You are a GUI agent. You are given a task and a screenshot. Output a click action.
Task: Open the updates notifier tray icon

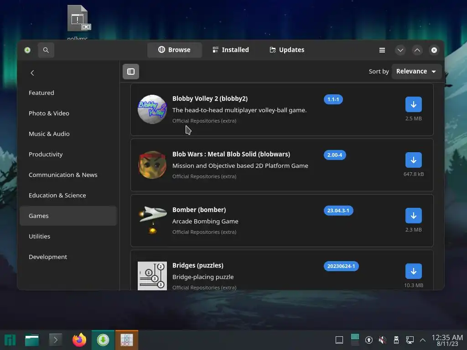(368, 340)
